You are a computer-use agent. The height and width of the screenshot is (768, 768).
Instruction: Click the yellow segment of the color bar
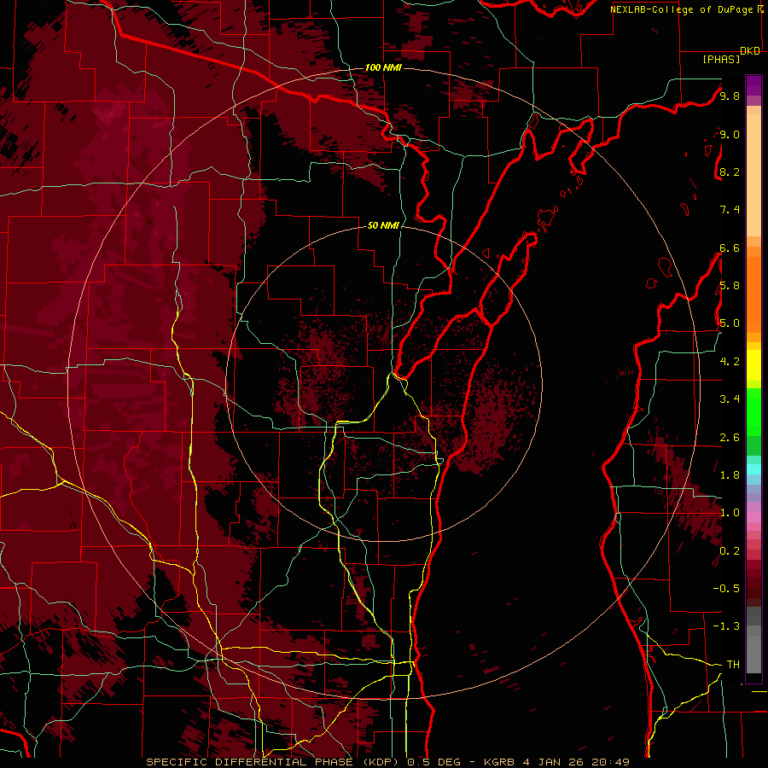pyautogui.click(x=753, y=365)
